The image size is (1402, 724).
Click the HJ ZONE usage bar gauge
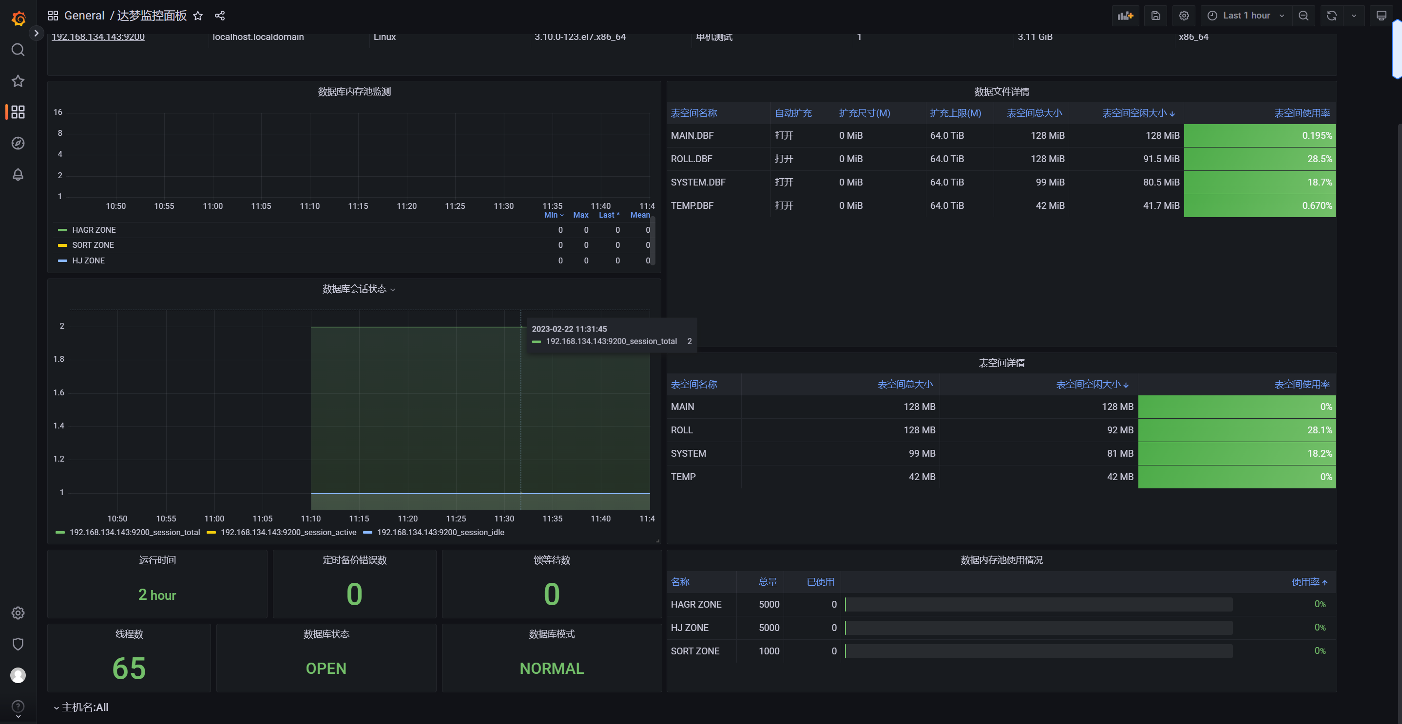[x=1038, y=628]
